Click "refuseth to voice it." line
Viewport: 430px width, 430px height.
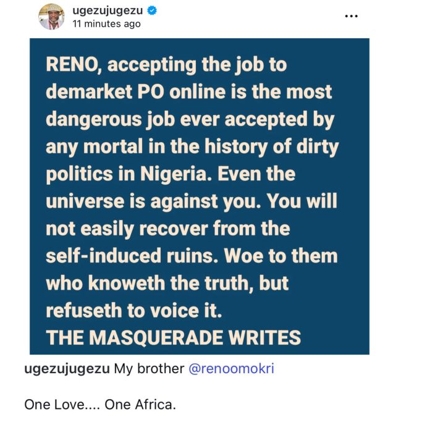pyautogui.click(x=134, y=310)
